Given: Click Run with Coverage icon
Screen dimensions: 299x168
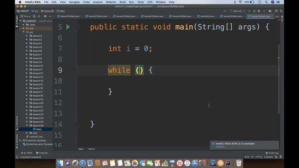Looking at the screenshot, I should 259,11.
